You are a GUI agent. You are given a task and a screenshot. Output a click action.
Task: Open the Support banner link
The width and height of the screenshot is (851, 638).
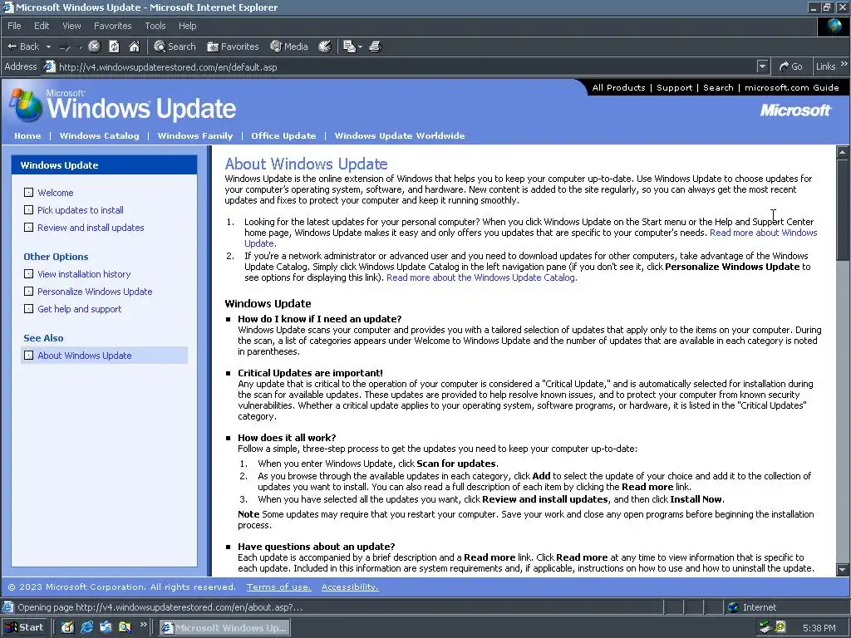pos(674,87)
